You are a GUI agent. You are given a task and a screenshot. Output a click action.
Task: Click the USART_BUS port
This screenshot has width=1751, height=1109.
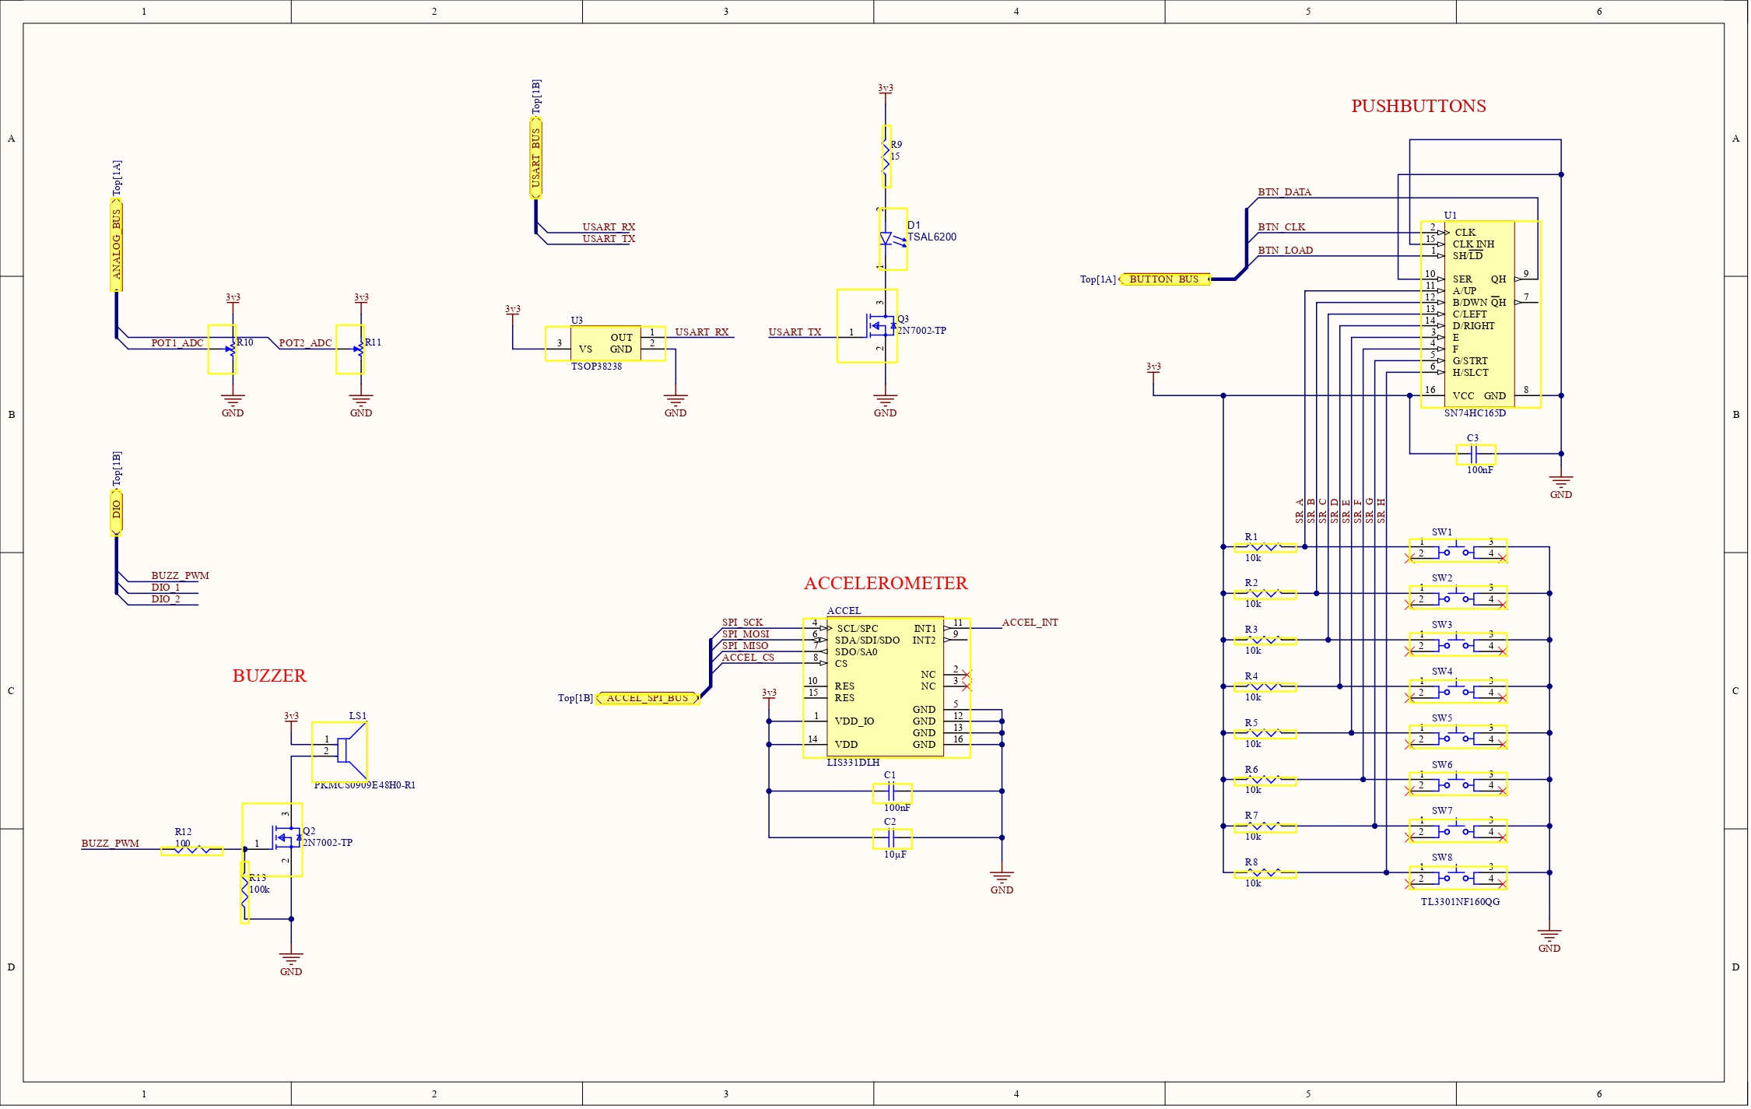(536, 158)
